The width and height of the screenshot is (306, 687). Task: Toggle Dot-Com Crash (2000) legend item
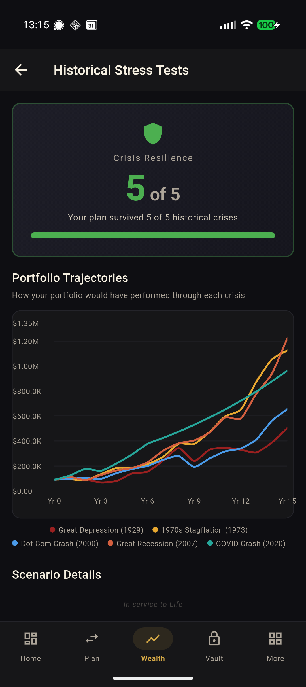(55, 544)
